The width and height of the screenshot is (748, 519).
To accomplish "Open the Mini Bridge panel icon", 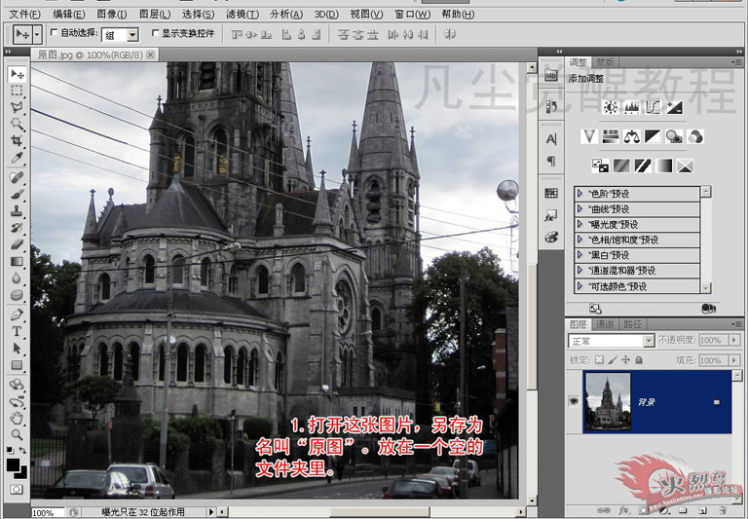I will pyautogui.click(x=551, y=75).
